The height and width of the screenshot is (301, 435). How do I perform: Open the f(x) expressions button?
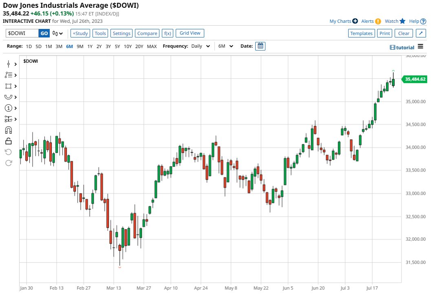pos(168,33)
